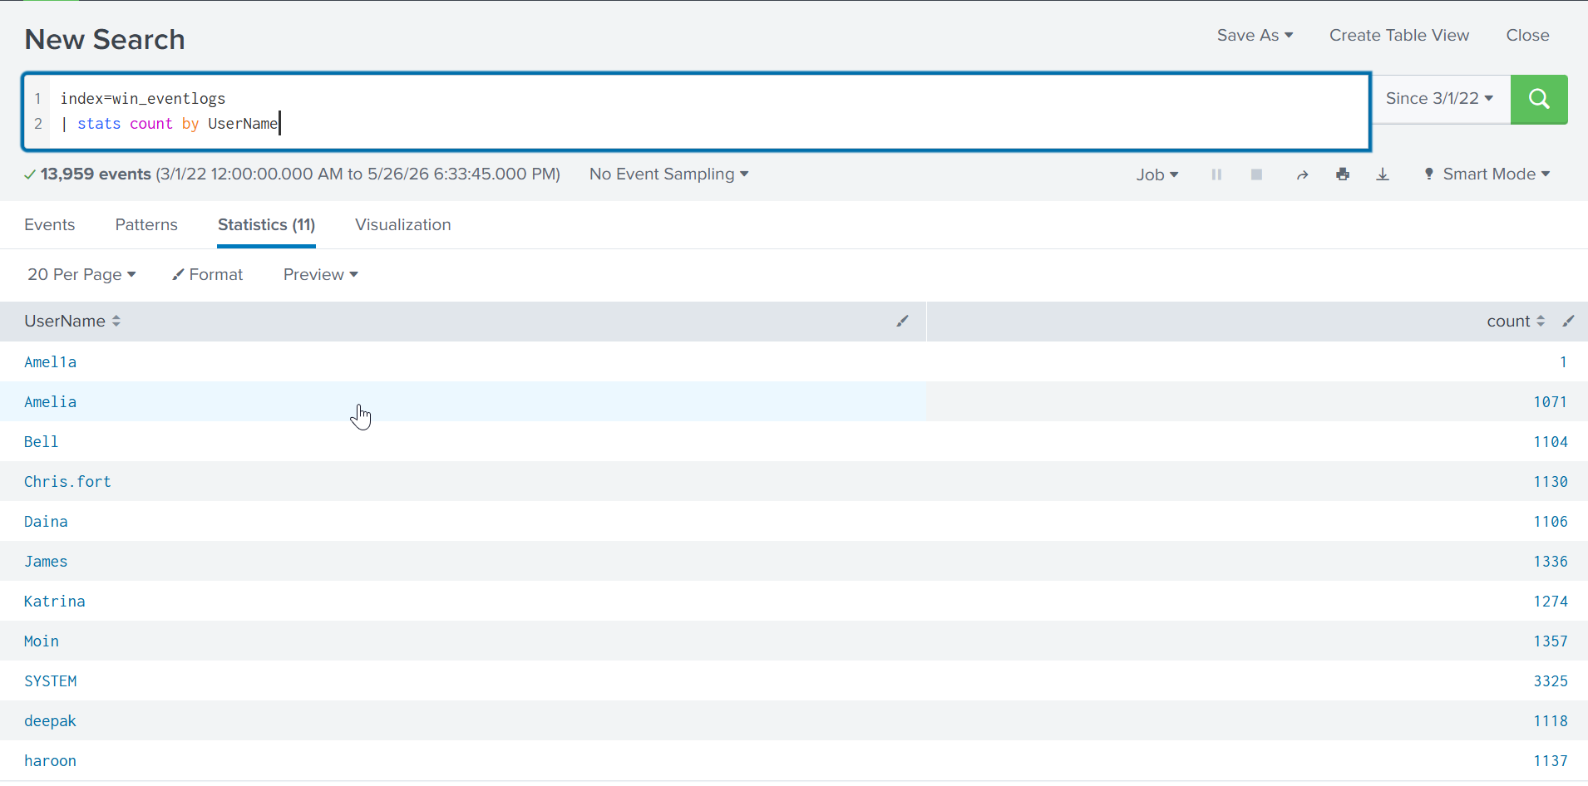Click Create Table View

tap(1399, 35)
